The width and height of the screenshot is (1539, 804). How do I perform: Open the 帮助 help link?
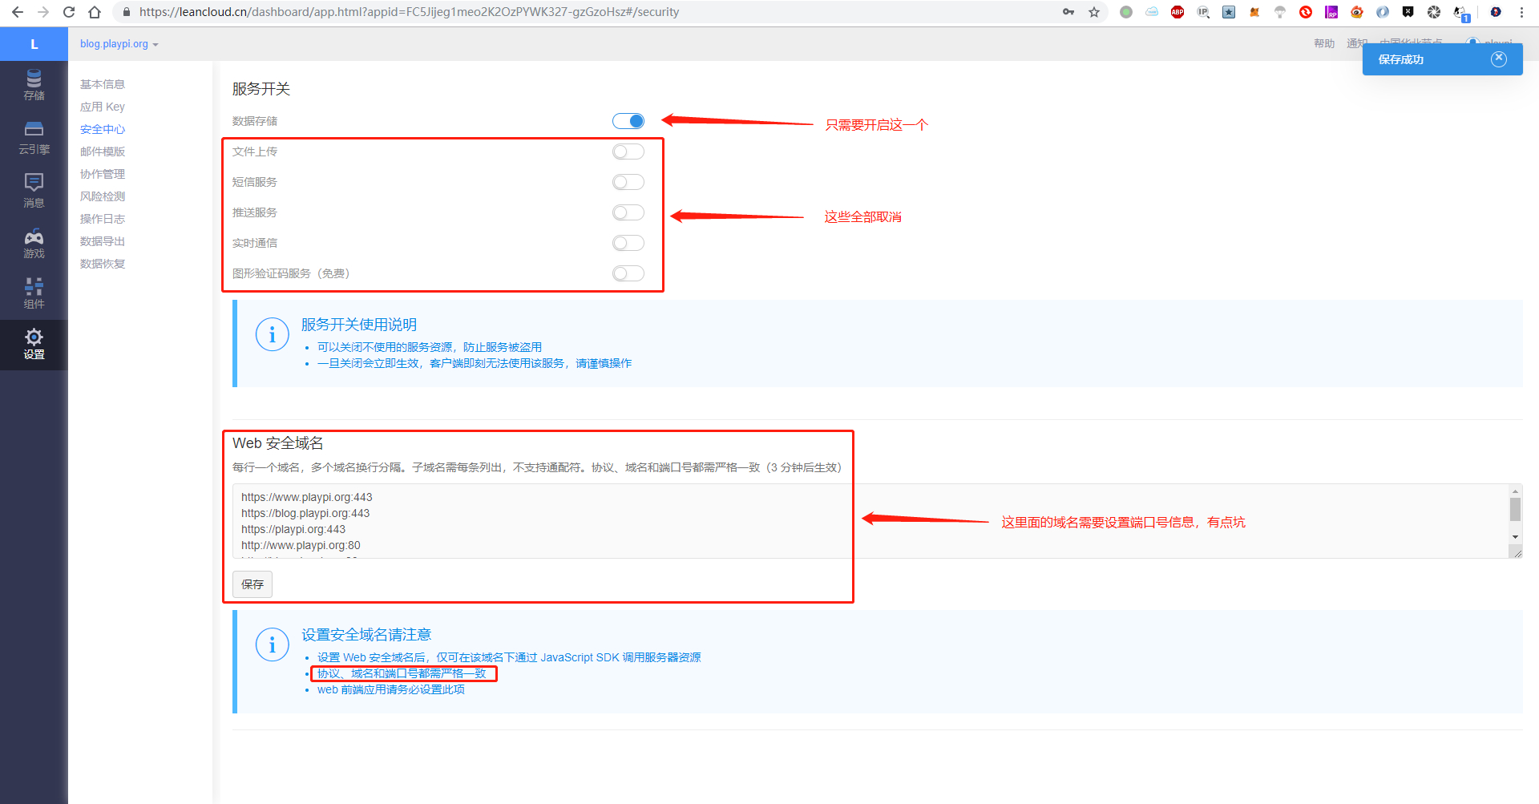click(x=1324, y=43)
